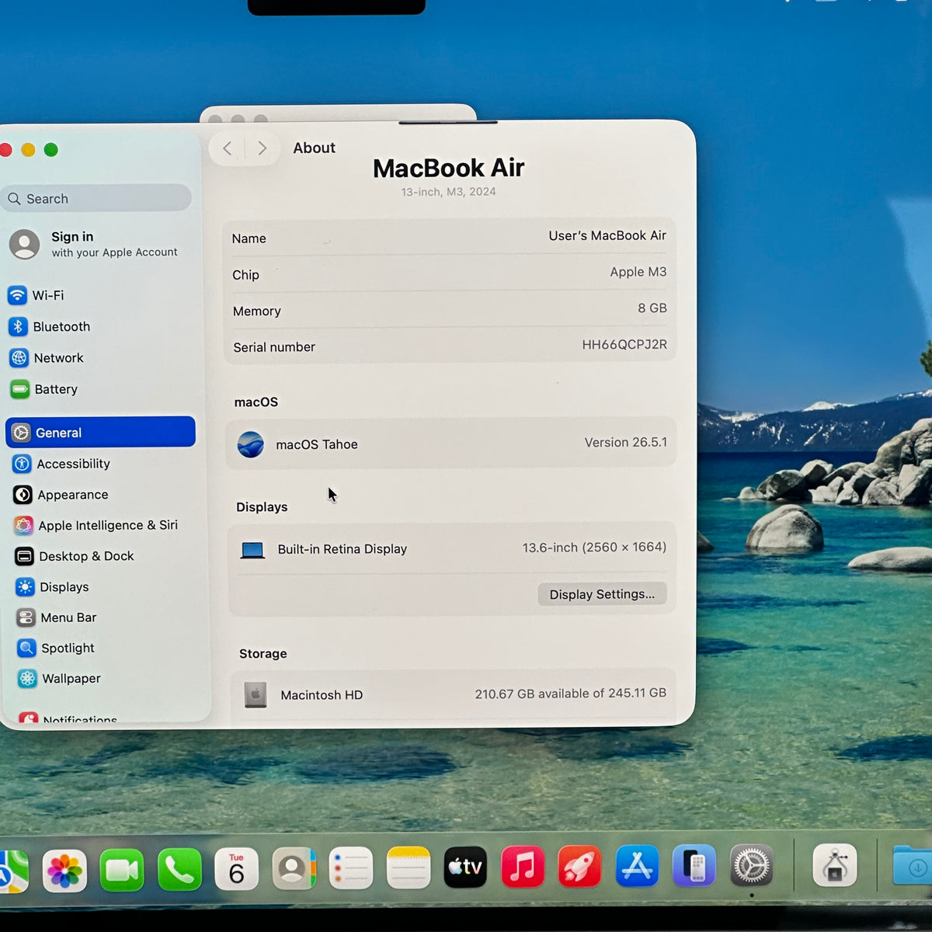932x932 pixels.
Task: Click the About title in toolbar
Action: coord(314,148)
